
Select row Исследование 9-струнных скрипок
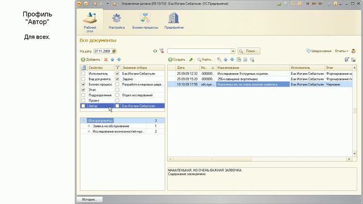260,74
